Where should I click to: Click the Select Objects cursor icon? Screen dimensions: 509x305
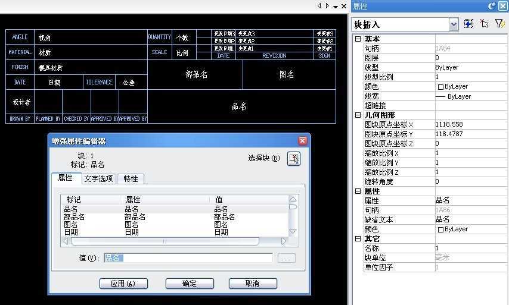pyautogui.click(x=485, y=24)
